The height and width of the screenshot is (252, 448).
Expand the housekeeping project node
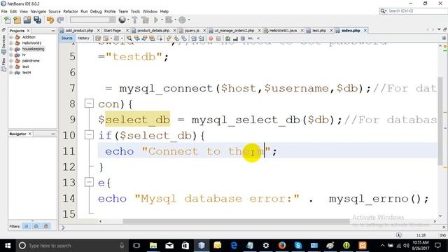(11, 49)
